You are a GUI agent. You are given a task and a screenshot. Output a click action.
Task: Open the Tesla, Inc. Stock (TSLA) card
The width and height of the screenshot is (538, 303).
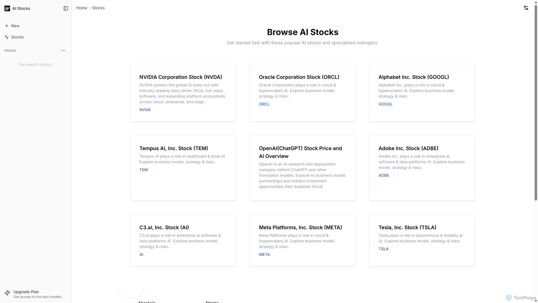pyautogui.click(x=422, y=241)
